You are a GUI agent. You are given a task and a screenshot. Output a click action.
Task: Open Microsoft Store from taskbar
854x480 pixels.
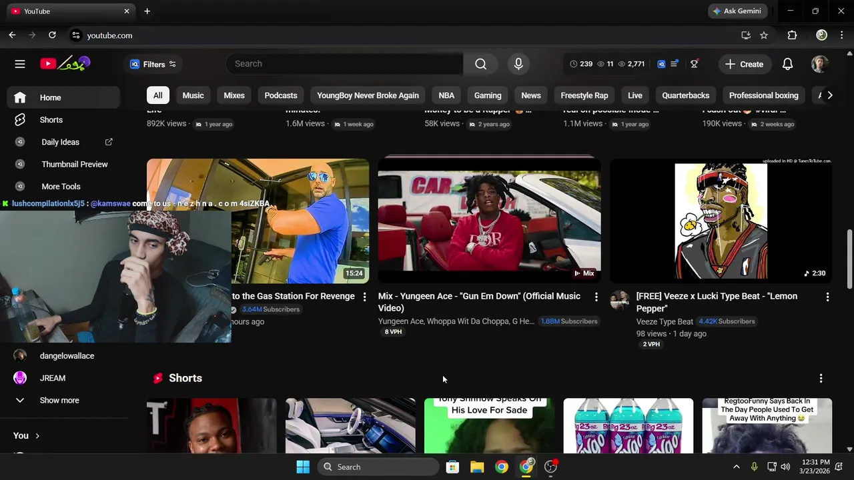point(452,467)
